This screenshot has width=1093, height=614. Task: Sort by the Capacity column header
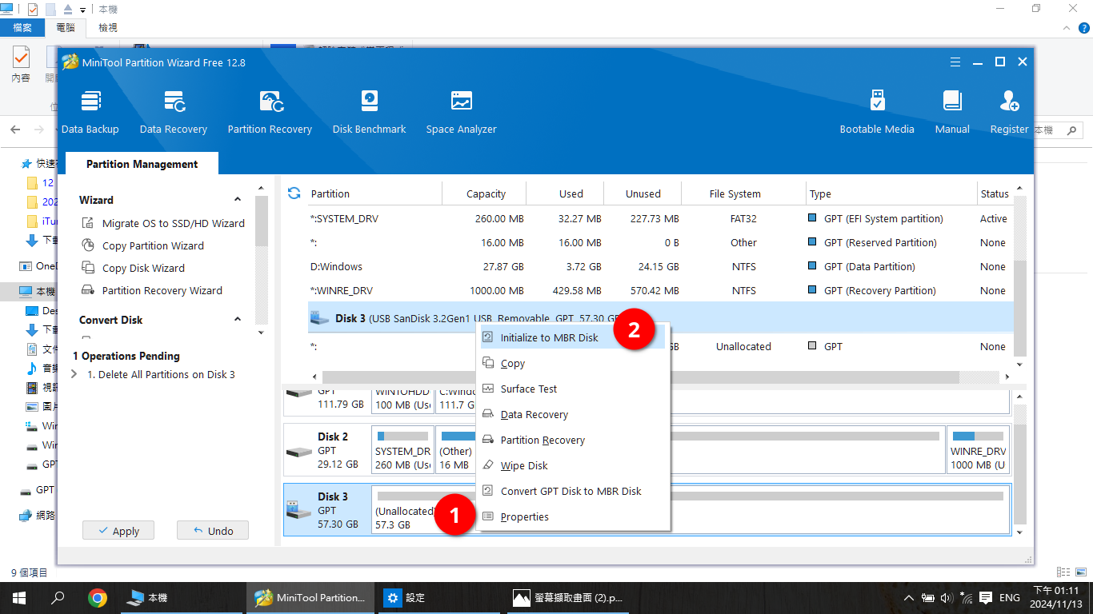click(x=484, y=193)
